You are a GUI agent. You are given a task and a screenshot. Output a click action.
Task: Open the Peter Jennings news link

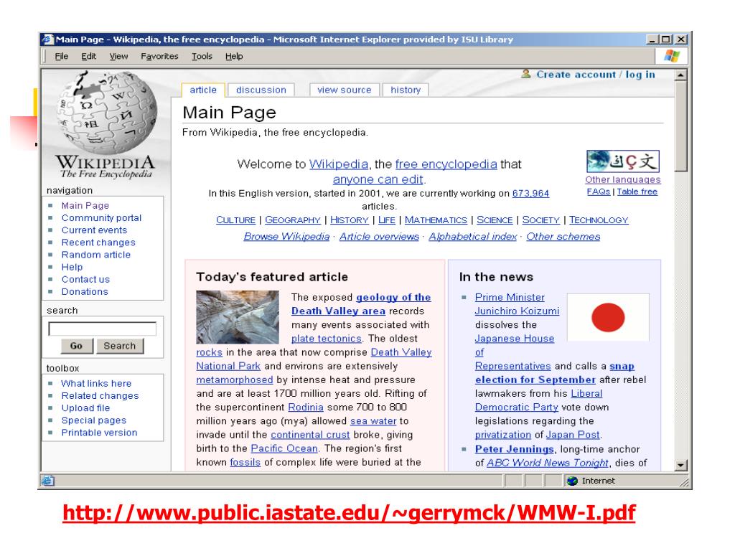click(514, 449)
